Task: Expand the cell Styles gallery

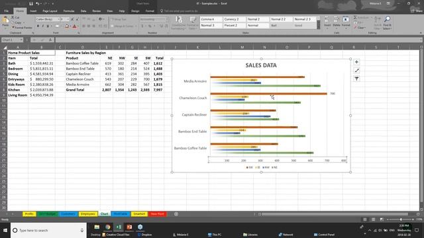Action: (318, 27)
